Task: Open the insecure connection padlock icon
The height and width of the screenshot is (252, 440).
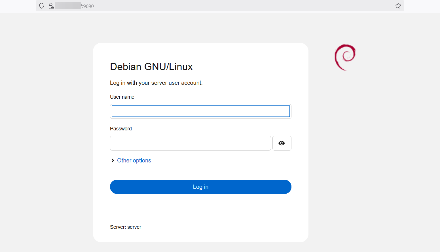Action: coord(51,6)
